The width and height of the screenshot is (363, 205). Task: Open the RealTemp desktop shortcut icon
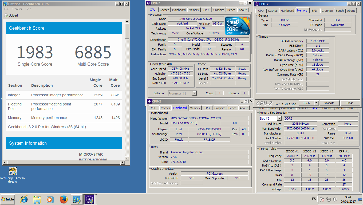13,171
